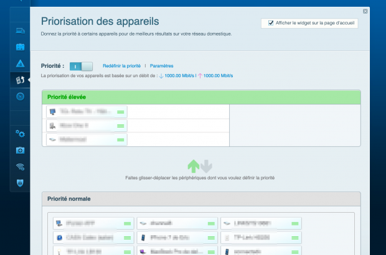386x255 pixels.
Task: Select the Media Prioritization sidebar icon
Action: point(20,80)
